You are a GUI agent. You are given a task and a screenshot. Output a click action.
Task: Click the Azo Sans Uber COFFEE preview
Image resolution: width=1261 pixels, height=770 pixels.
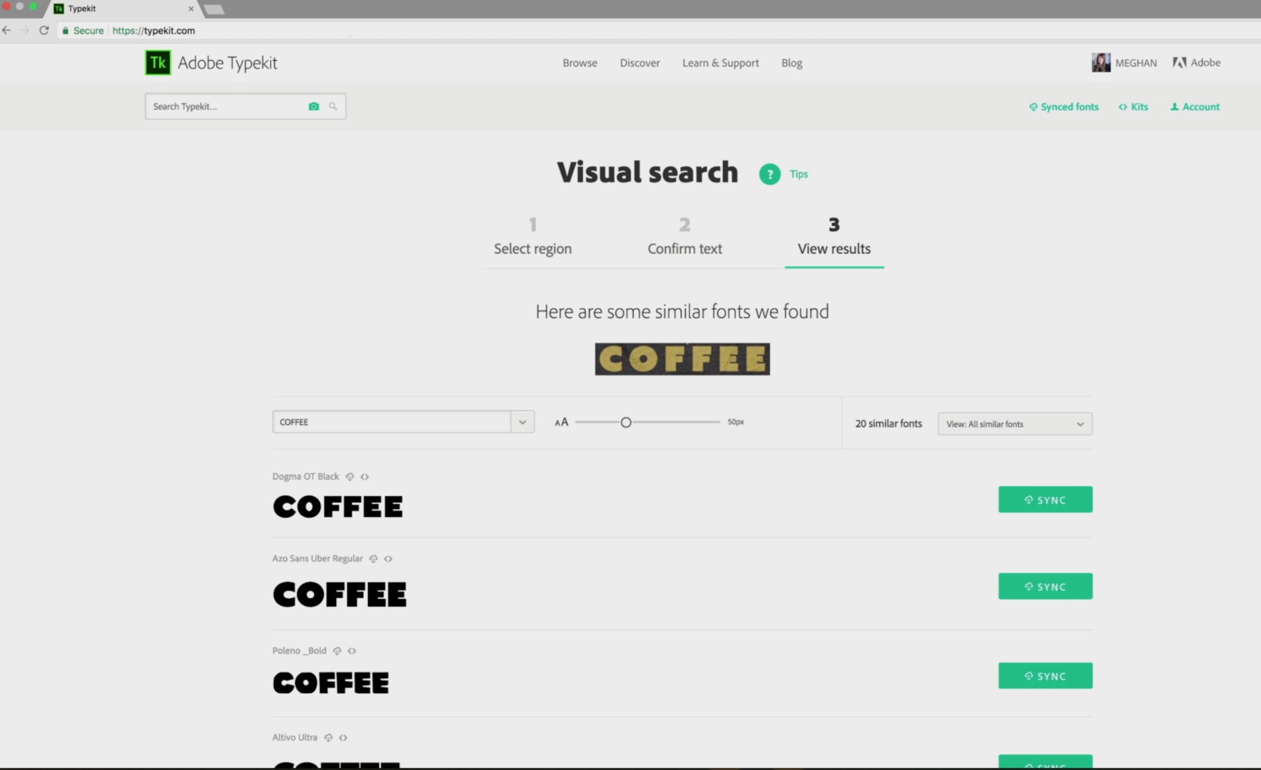pos(340,595)
